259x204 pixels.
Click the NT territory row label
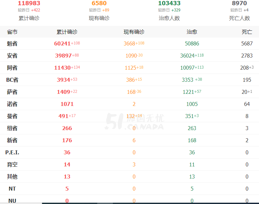12,189
